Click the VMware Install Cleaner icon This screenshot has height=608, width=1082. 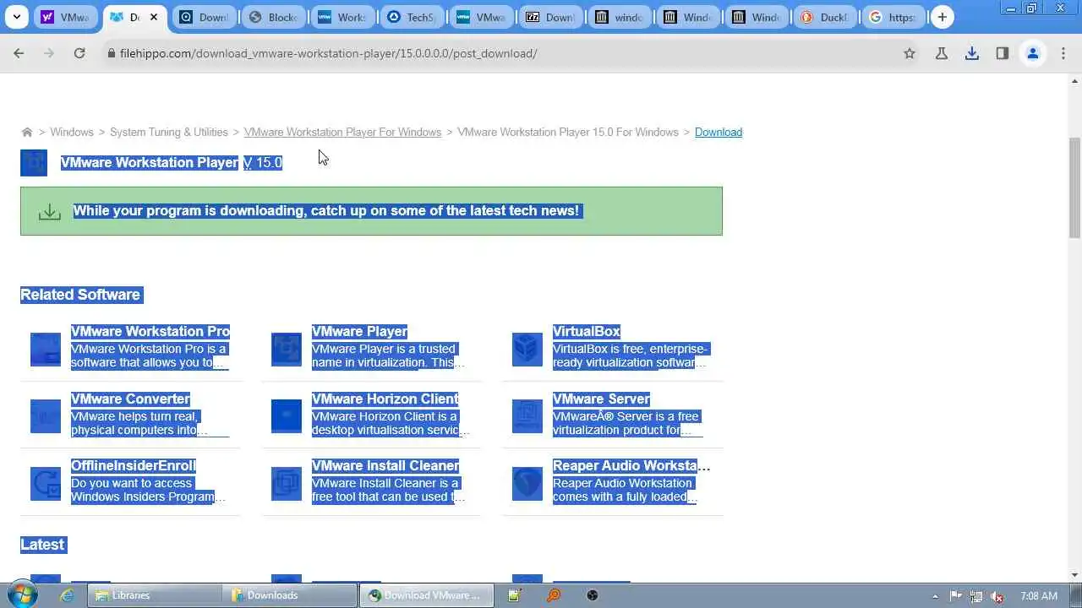tap(287, 484)
